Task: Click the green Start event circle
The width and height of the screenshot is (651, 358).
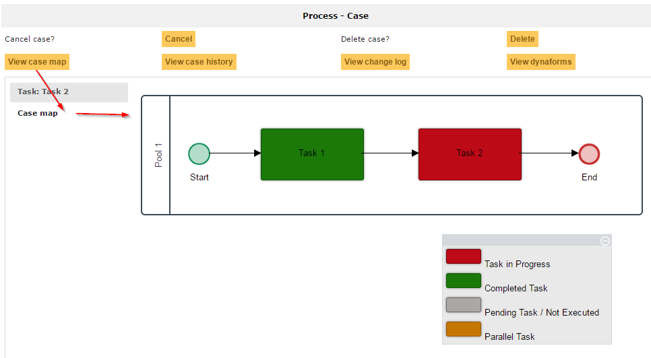Action: pos(199,153)
